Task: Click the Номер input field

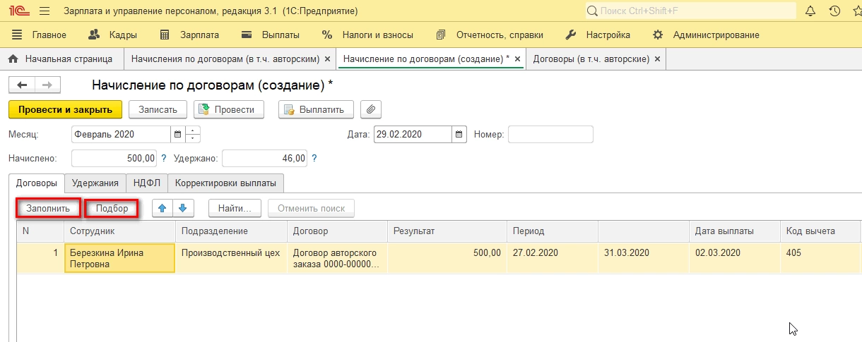Action: 550,134
